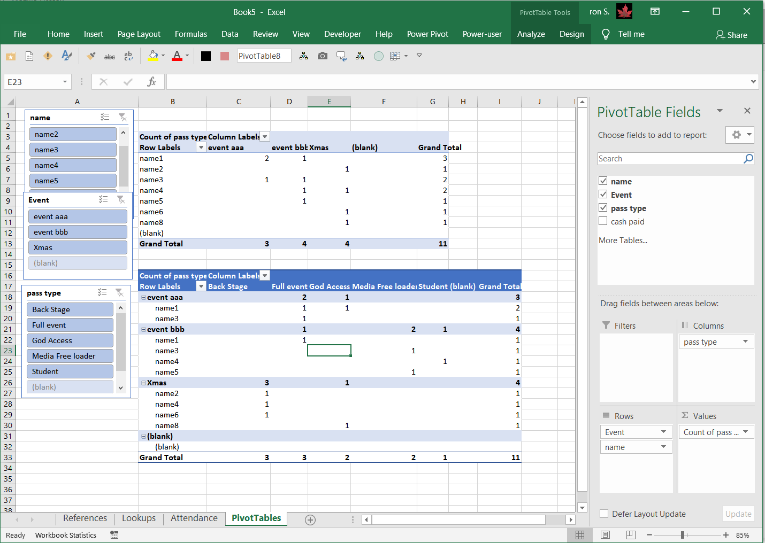Select 'Media Free loader' in pass type slicer
Screen dimensions: 765x543
coord(70,356)
